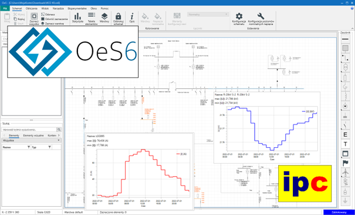355x215 pixels.
Task: Expand the Normalny dropdown in Łączniki
Action: (208, 14)
